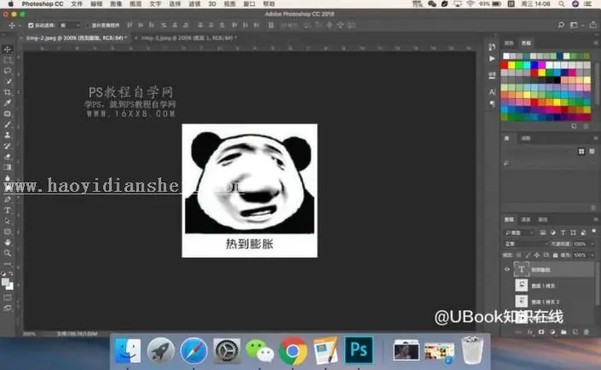The height and width of the screenshot is (370, 601).
Task: Toggle the Auto-Select checkbox
Action: [x=31, y=26]
